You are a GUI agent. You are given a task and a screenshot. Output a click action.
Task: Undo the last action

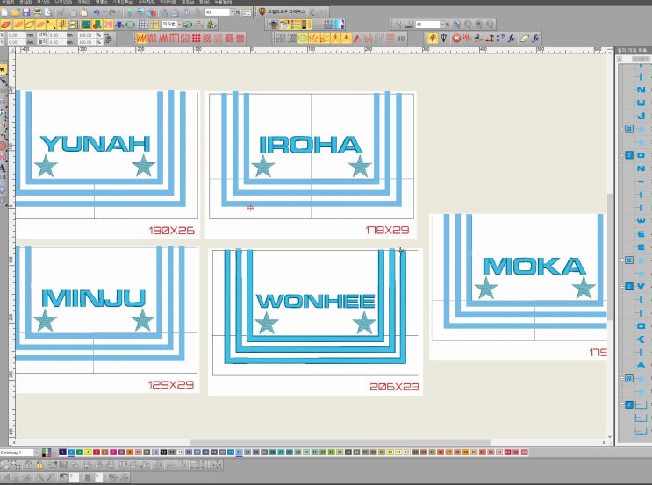[97, 12]
